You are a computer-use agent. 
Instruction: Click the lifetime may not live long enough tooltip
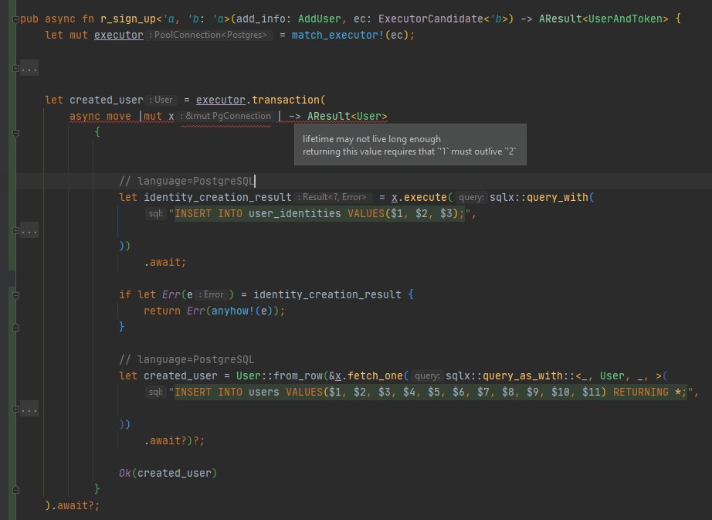tap(410, 144)
